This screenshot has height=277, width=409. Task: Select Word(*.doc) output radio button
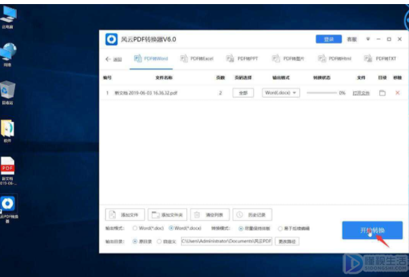[135, 228]
